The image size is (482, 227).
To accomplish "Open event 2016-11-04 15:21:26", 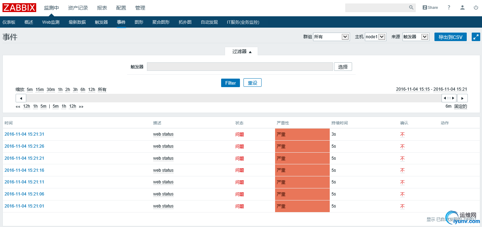I will (x=24, y=146).
